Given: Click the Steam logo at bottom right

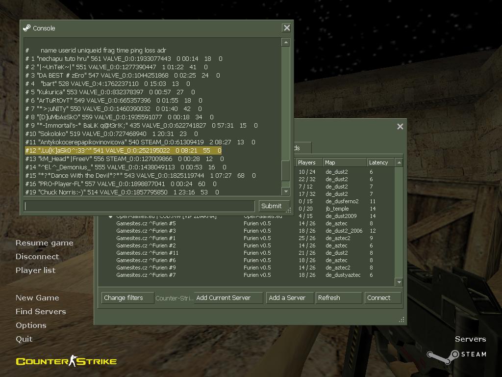Looking at the screenshot, I should (456, 354).
